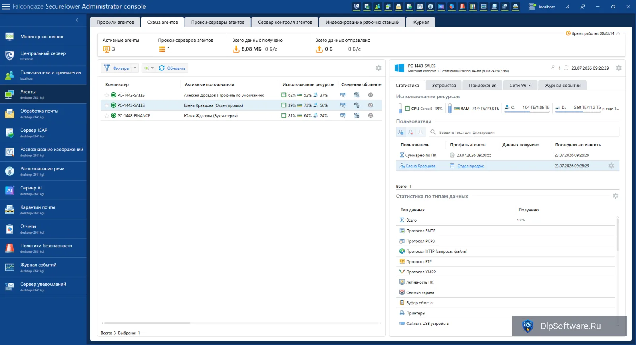Open the gear in Елена Кравцова user row

pos(611,166)
